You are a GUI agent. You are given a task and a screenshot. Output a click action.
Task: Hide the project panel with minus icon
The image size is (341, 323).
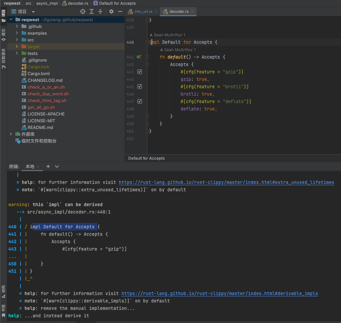(120, 11)
